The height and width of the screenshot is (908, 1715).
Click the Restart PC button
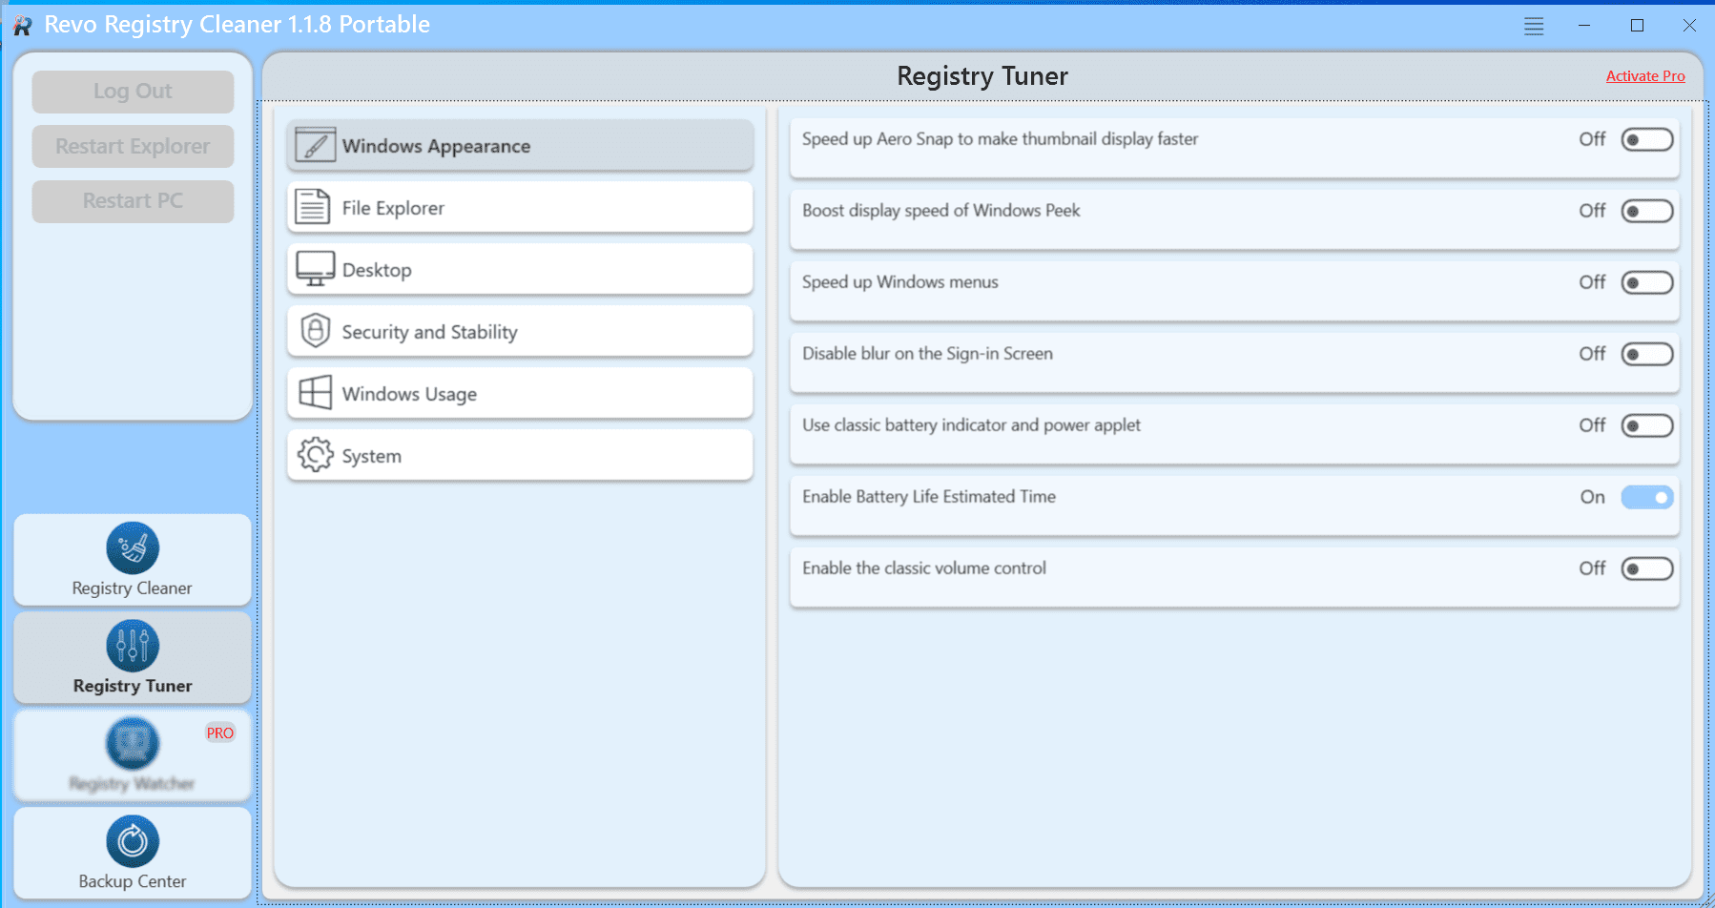133,201
